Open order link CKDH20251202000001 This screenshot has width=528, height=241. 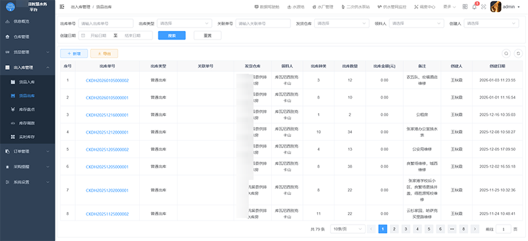pos(107,190)
